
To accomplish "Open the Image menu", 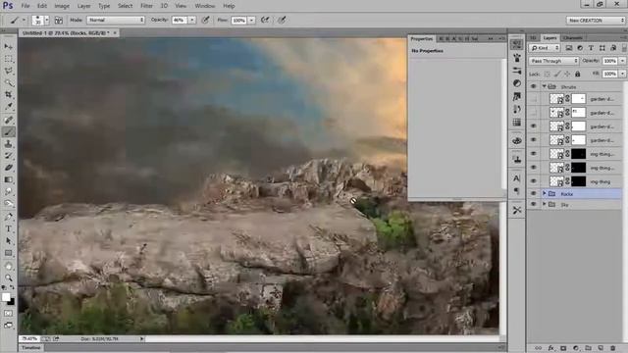I will tap(62, 6).
